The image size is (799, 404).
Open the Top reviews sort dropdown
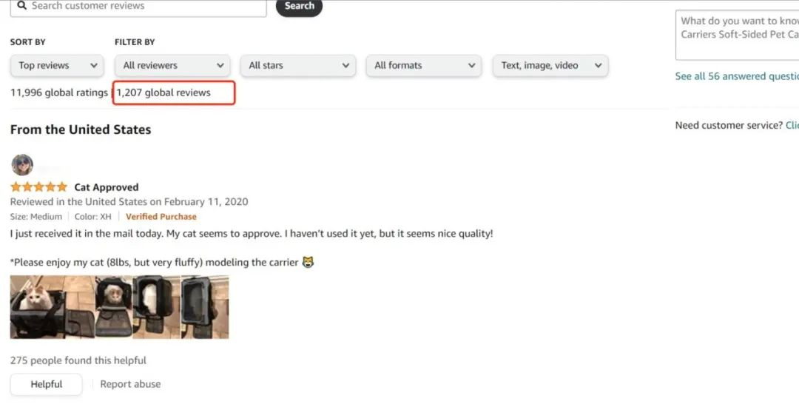click(x=57, y=66)
